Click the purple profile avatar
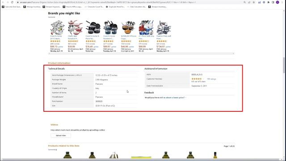 pyautogui.click(x=278, y=2)
